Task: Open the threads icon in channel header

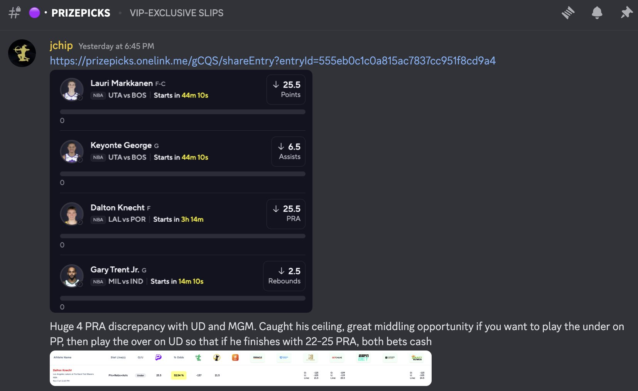Action: click(568, 13)
